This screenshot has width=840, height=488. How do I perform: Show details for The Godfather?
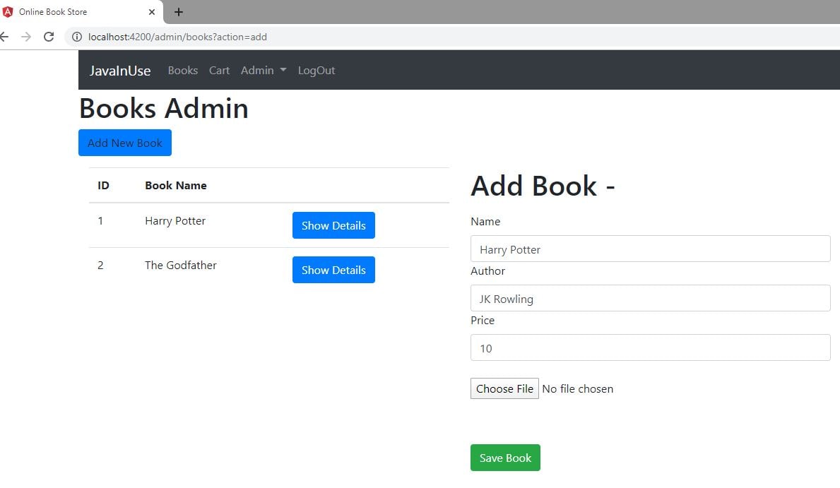(333, 270)
